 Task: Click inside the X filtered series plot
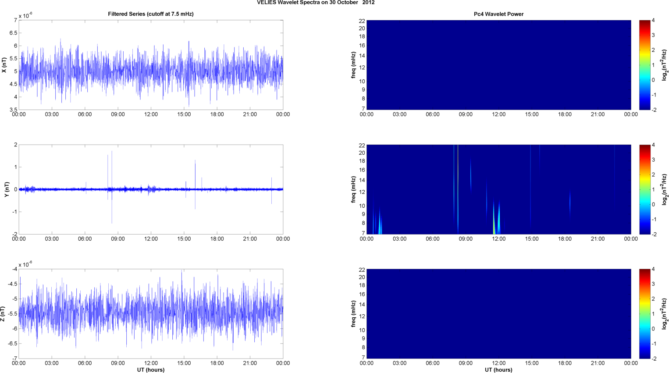151,65
